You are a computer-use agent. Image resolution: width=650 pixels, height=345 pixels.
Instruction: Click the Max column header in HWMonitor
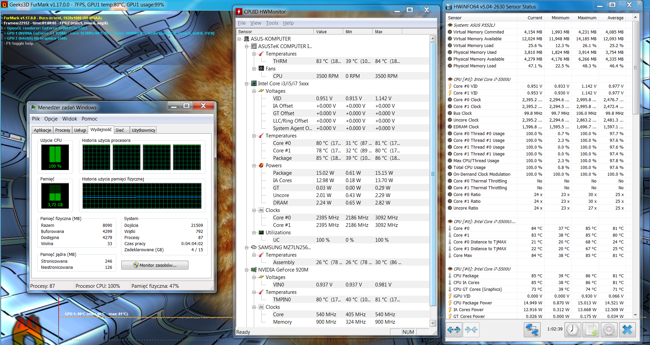[x=387, y=31]
